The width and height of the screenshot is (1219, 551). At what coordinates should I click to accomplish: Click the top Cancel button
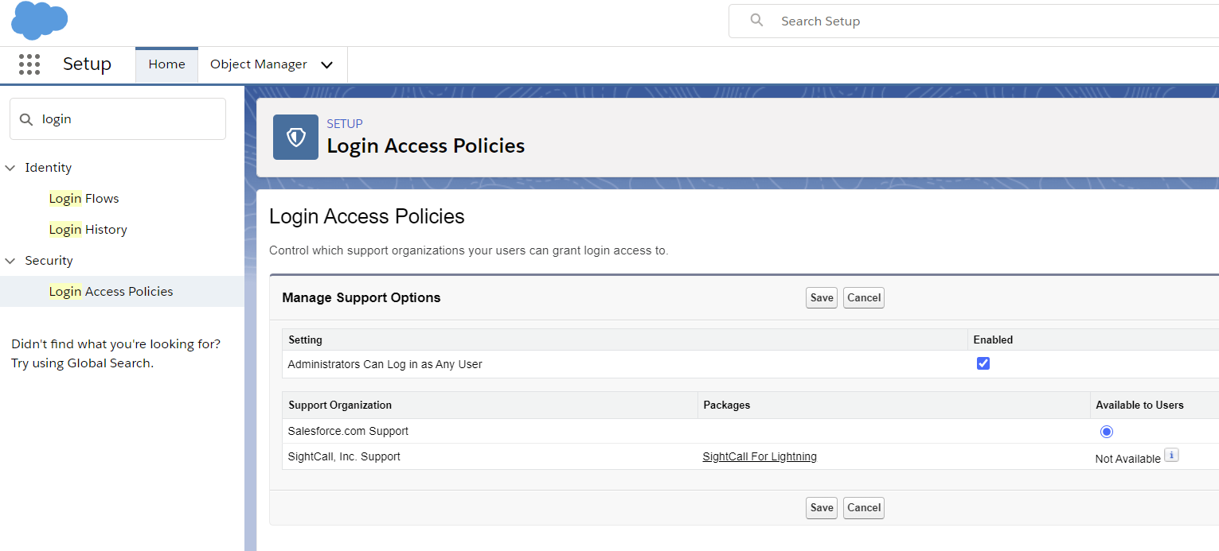tap(864, 298)
